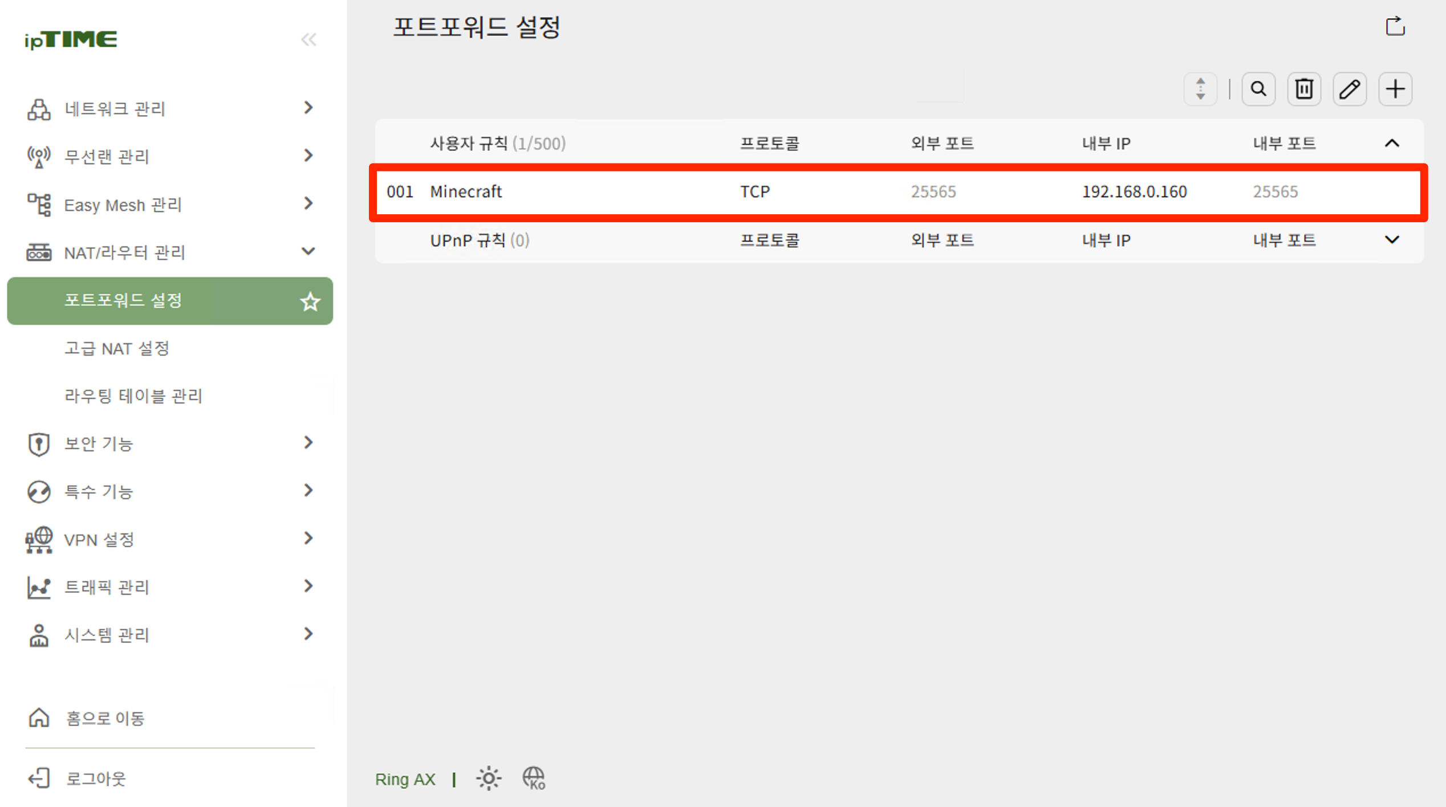This screenshot has width=1446, height=807.
Task: Click the 네트워크 관리 network icon
Action: click(39, 109)
